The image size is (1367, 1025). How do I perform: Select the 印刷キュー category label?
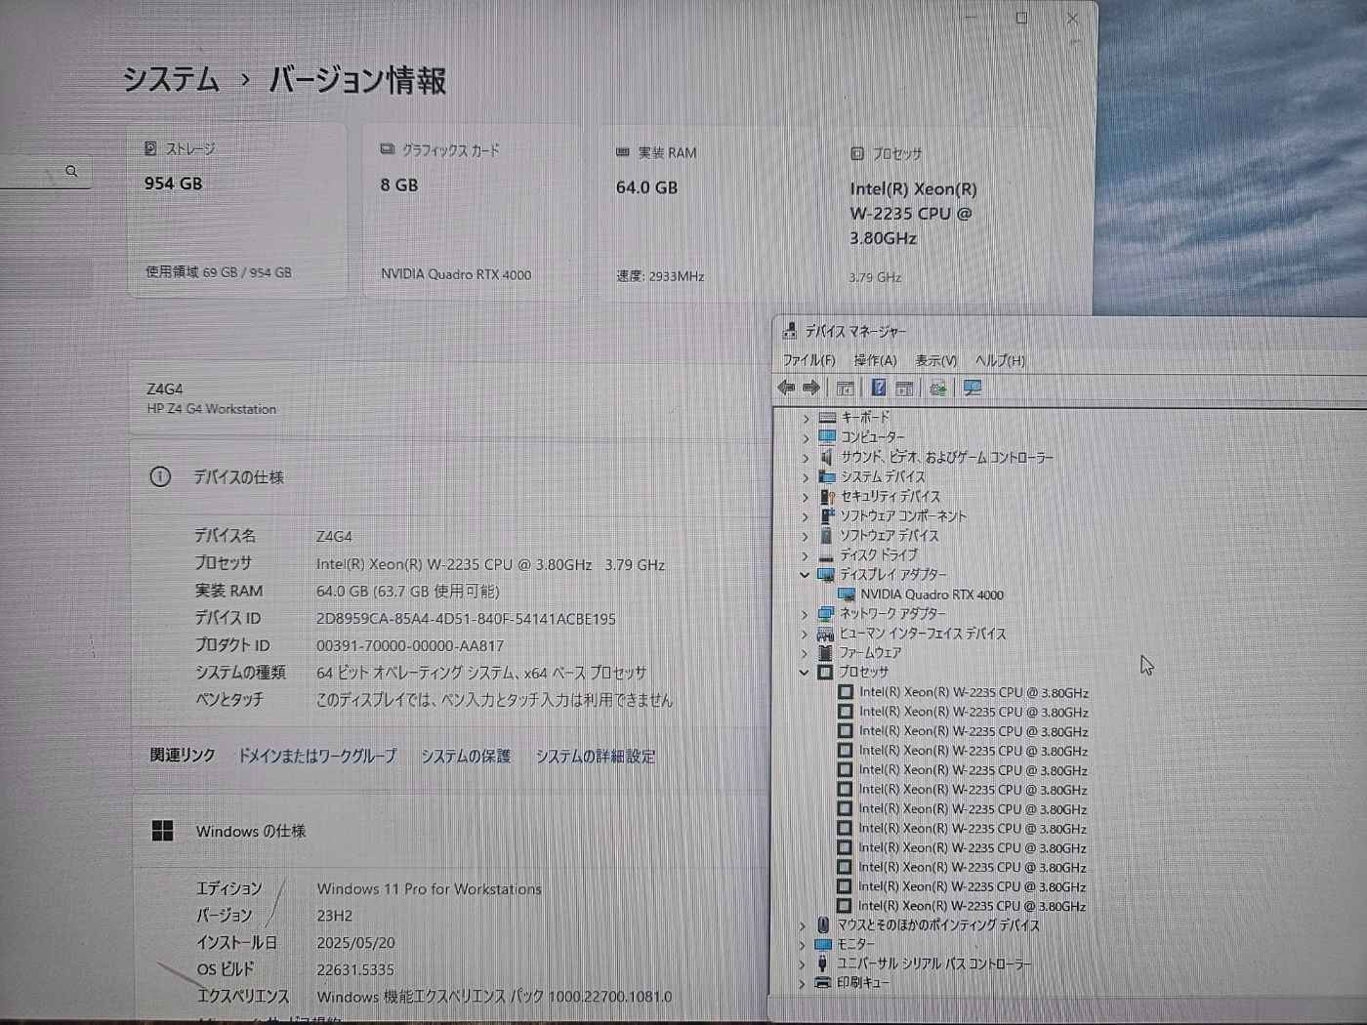pos(863,982)
